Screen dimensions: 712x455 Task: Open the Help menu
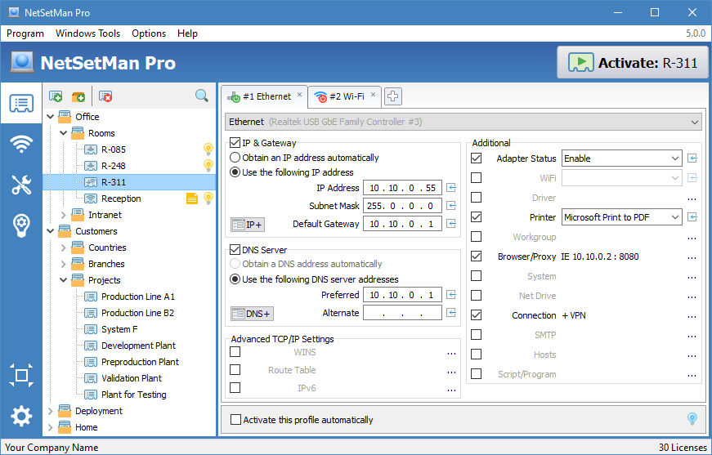[x=187, y=33]
